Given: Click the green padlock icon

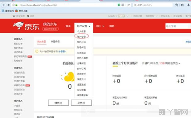Looking at the screenshot, I should (16, 5).
